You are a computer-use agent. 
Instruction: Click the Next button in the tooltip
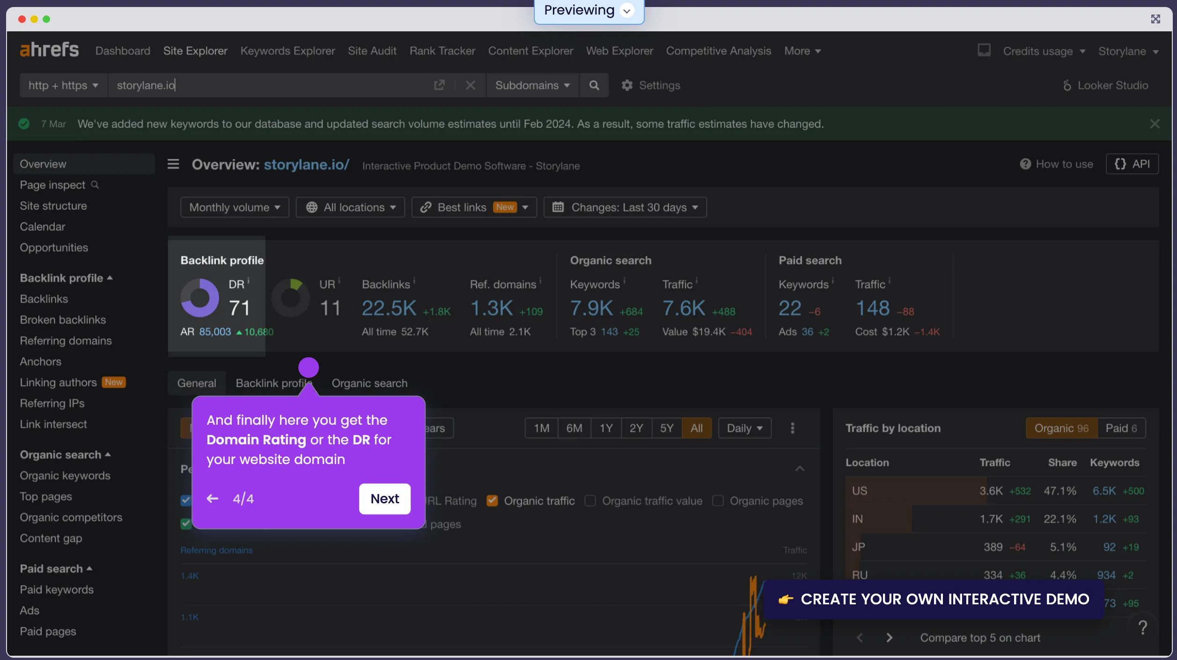(x=384, y=499)
